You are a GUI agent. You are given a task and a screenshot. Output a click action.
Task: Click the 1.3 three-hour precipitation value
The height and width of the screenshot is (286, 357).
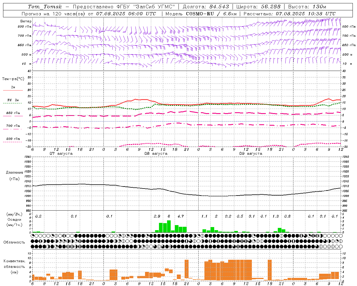tap(276, 216)
